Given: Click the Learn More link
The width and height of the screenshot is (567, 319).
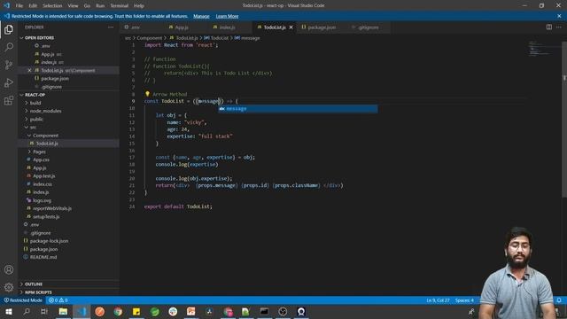Looking at the screenshot, I should click(227, 16).
